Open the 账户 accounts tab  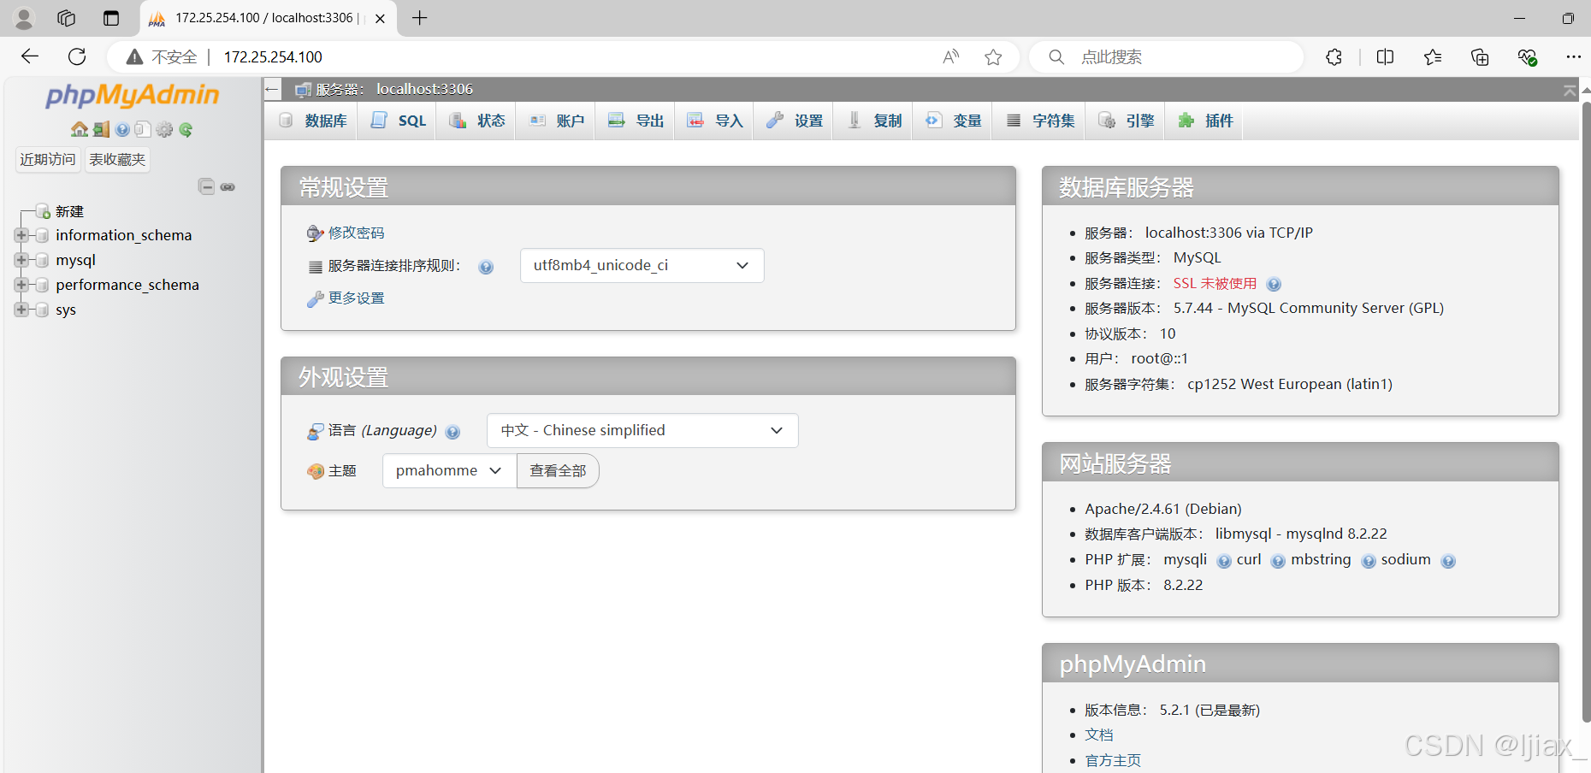(557, 121)
